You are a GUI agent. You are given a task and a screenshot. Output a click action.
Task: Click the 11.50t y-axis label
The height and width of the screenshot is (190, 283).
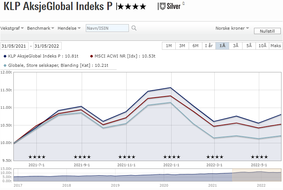pos(6,90)
